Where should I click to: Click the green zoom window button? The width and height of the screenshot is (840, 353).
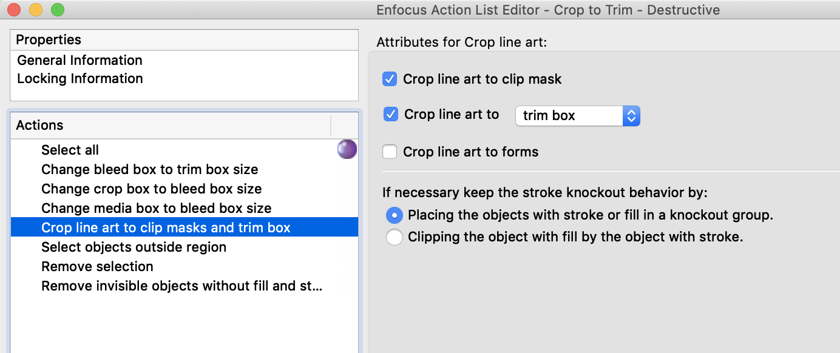point(58,10)
